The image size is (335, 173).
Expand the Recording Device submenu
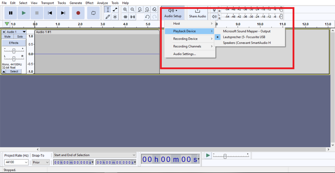pyautogui.click(x=190, y=39)
